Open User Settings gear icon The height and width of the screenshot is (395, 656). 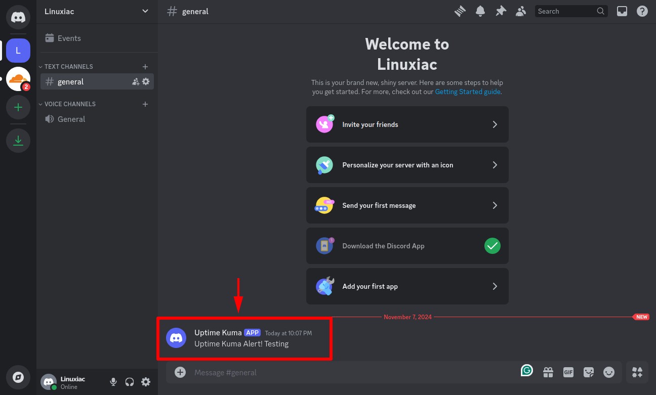pos(146,382)
